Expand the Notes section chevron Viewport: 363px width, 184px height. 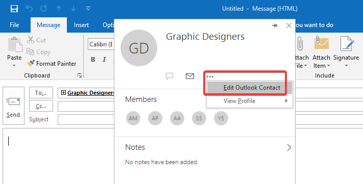click(x=289, y=147)
